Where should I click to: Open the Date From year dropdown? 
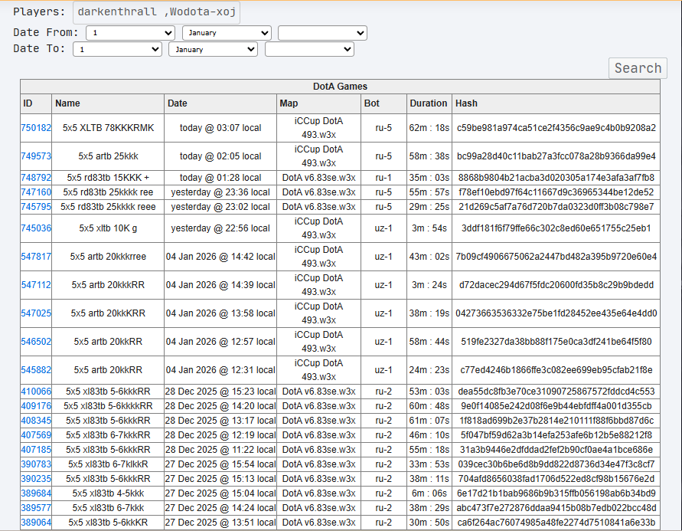click(322, 33)
